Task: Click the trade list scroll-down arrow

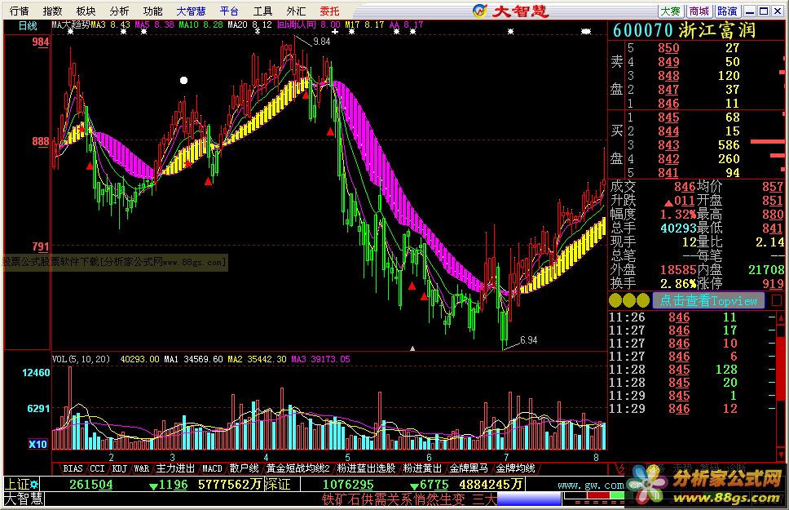Action: (781, 454)
